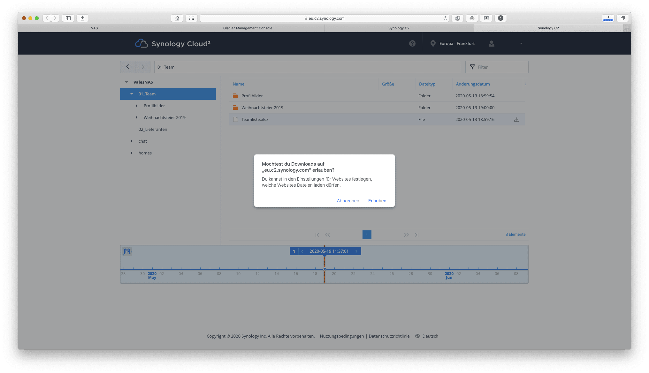The height and width of the screenshot is (373, 649).
Task: Expand the Weihnachtsfeier 2019 tree node
Action: (137, 117)
